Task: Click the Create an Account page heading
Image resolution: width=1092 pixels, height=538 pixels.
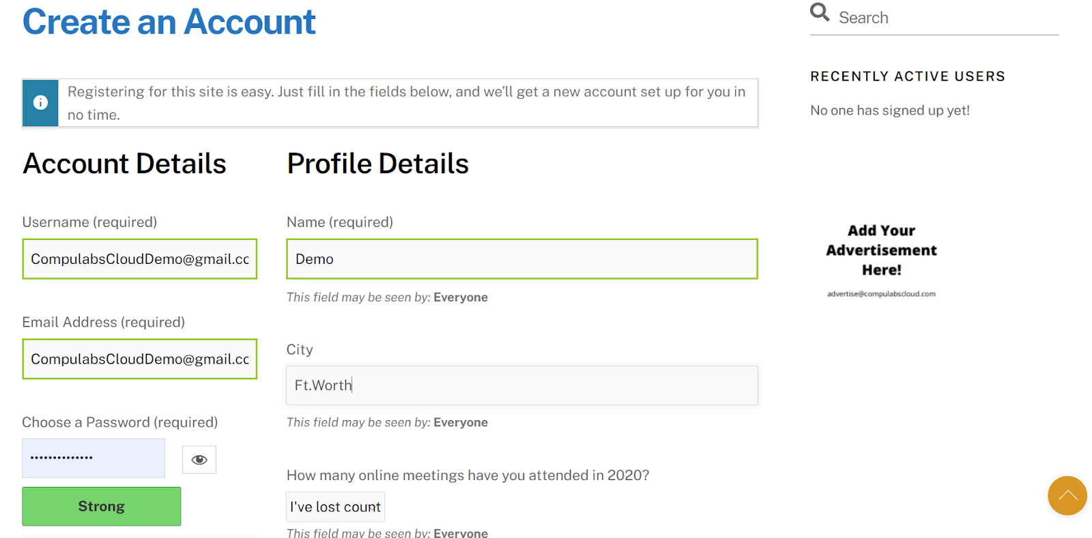Action: (x=169, y=22)
